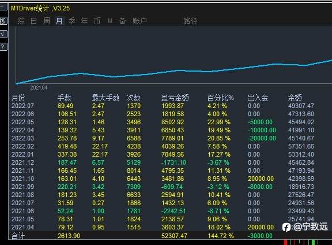Click the 7309 trade count value
This screenshot has width=332, height=245.
pyautogui.click(x=134, y=187)
